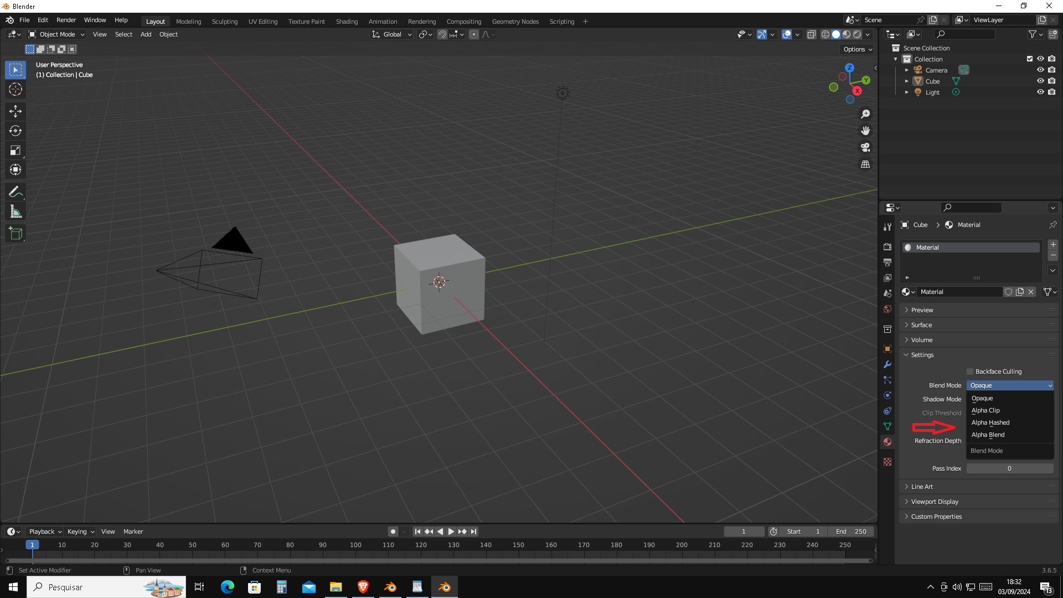
Task: Click the Pass Index value field
Action: 1010,468
